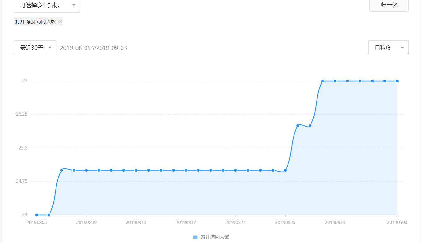Image resolution: width=421 pixels, height=243 pixels.
Task: Open the 日粒度 granularity dropdown
Action: [388, 48]
